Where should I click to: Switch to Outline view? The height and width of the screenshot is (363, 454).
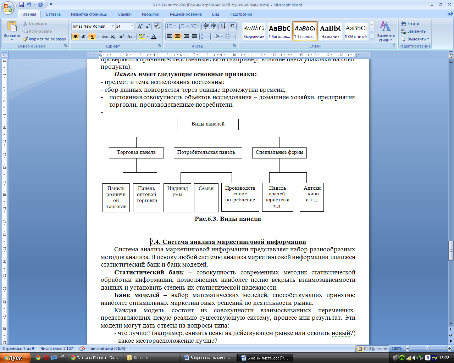[379, 348]
